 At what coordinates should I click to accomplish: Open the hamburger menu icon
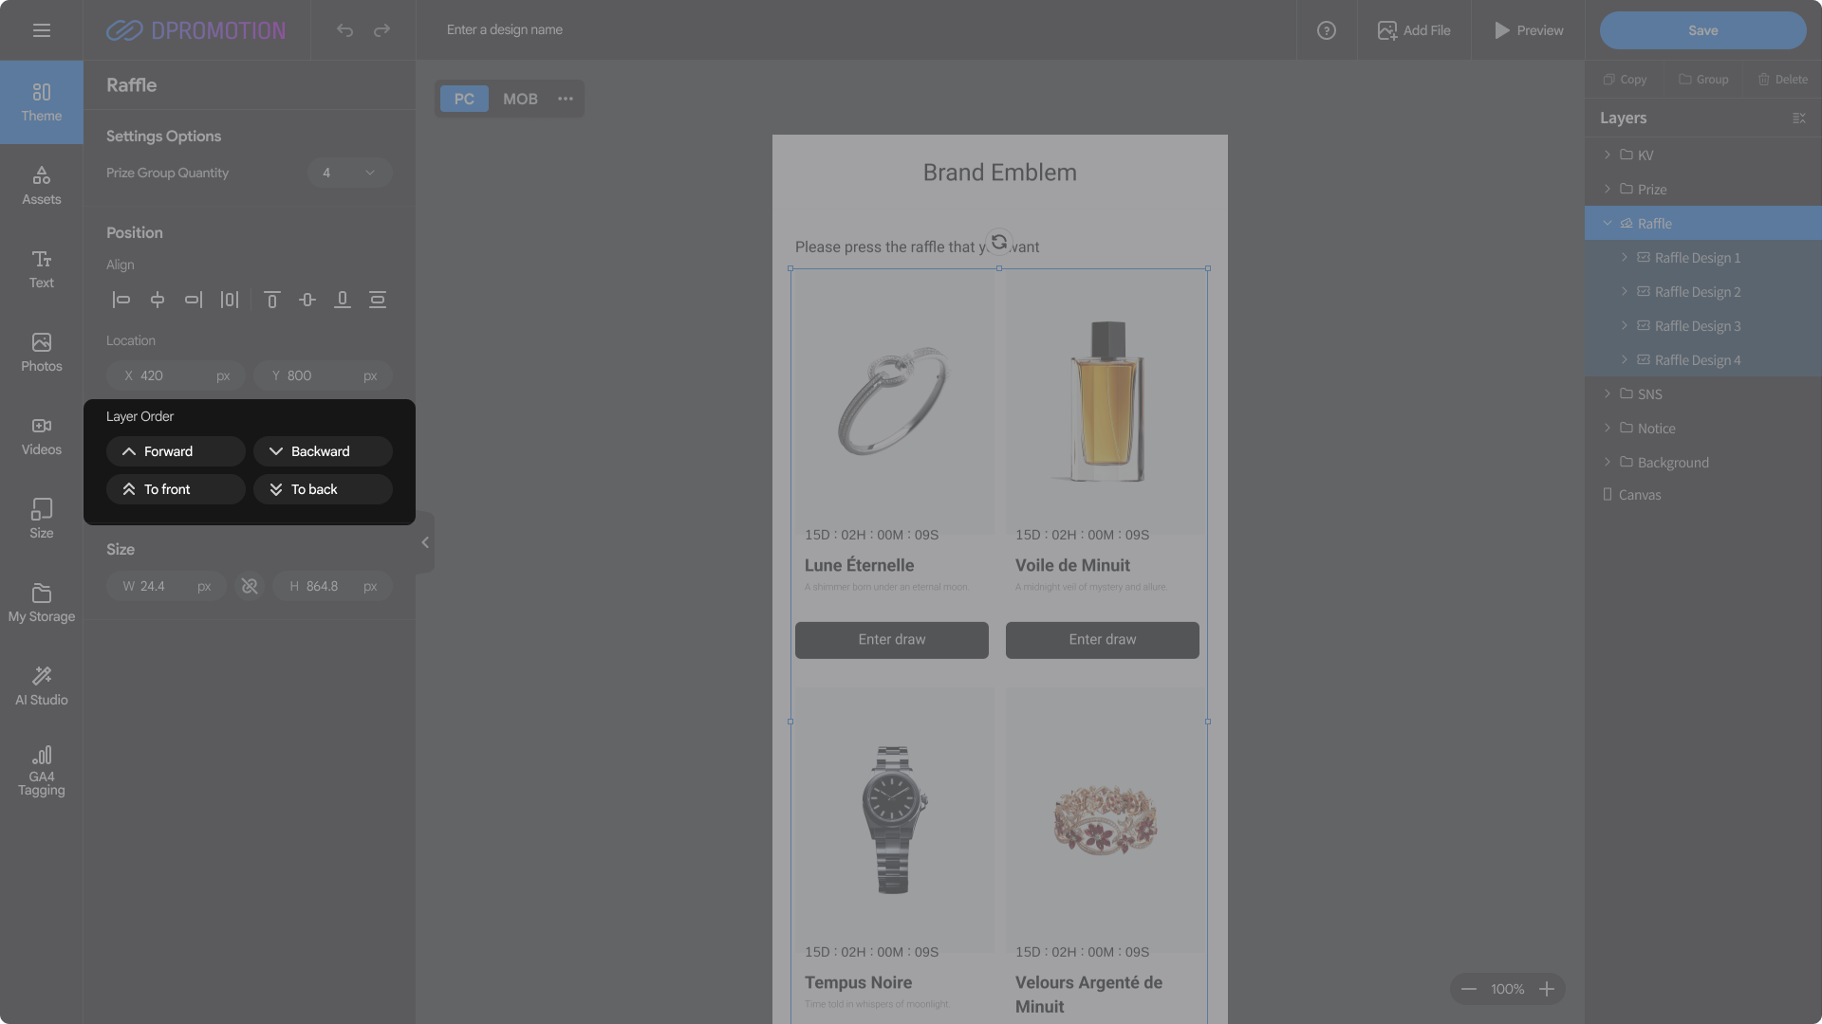tap(42, 30)
